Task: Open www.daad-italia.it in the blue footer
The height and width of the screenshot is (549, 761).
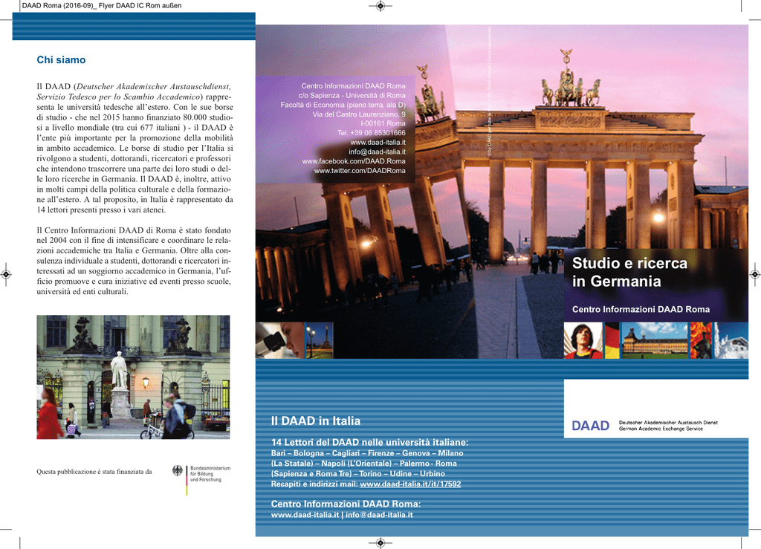Action: click(x=305, y=515)
